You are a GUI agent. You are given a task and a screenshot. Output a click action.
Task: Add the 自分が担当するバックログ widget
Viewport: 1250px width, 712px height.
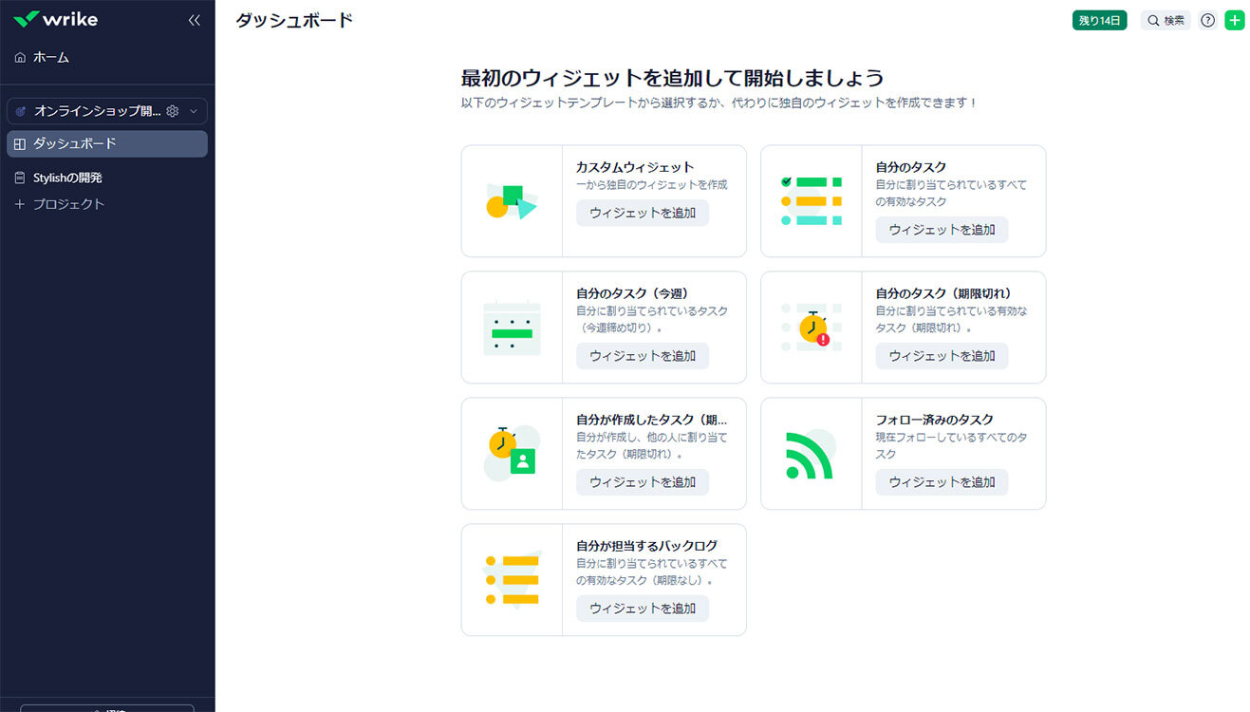point(642,609)
